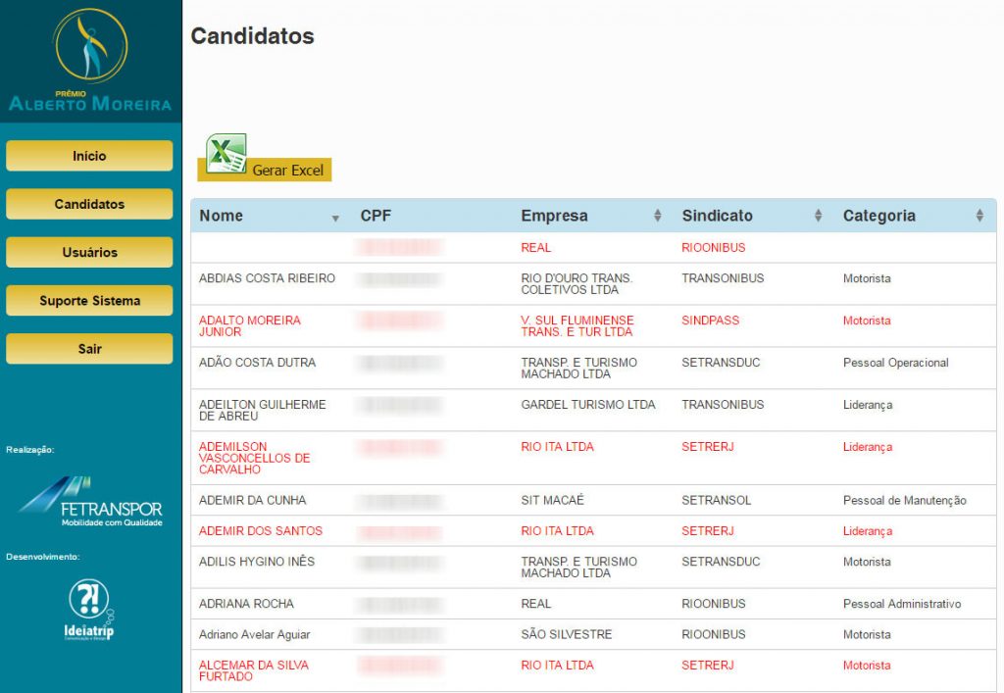
Task: Click the CPF column header
Action: tap(376, 216)
